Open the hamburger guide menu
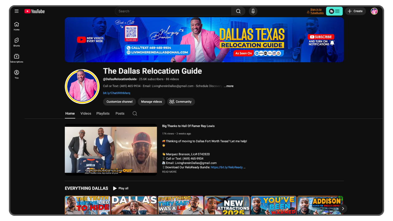 click(x=17, y=11)
